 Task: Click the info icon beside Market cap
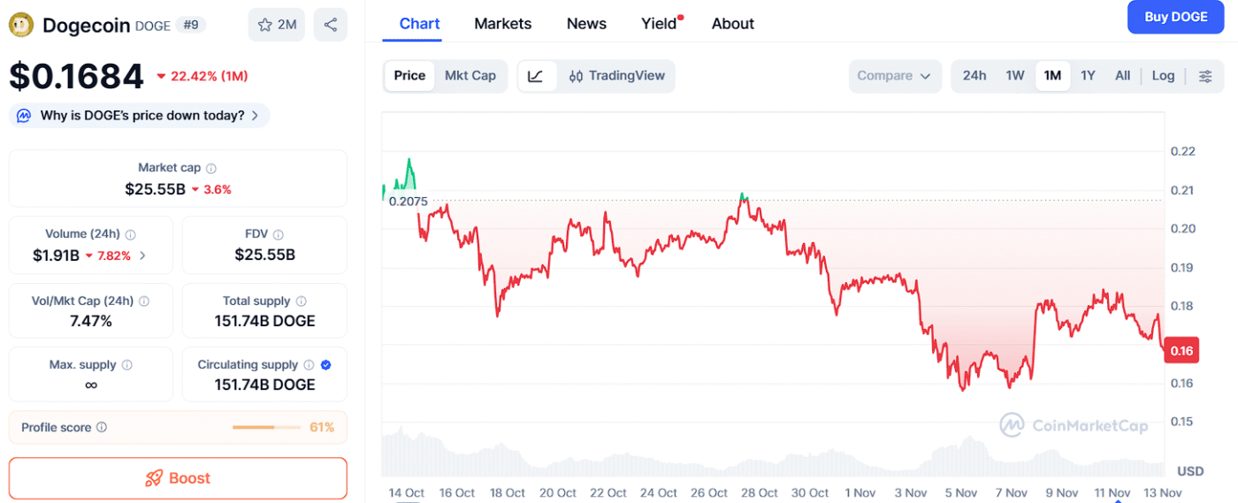(211, 168)
